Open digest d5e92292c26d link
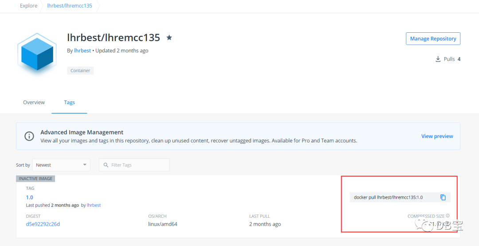This screenshot has width=479, height=246. click(43, 224)
